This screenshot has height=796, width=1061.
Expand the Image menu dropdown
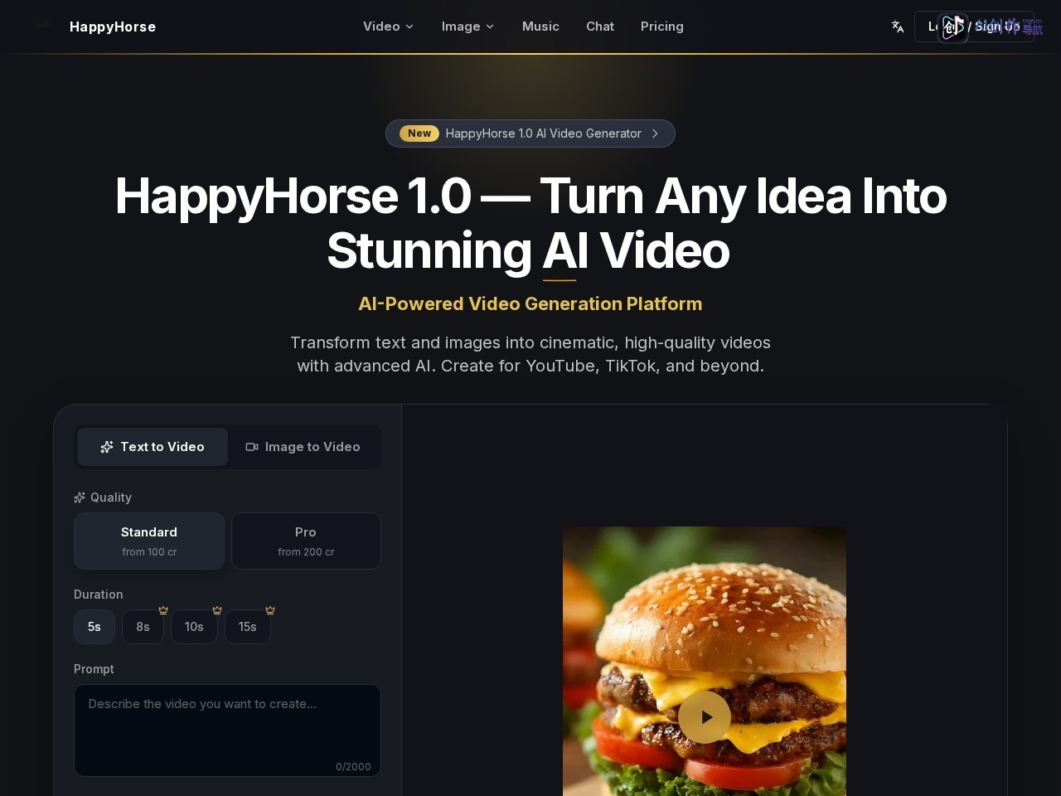pyautogui.click(x=468, y=27)
